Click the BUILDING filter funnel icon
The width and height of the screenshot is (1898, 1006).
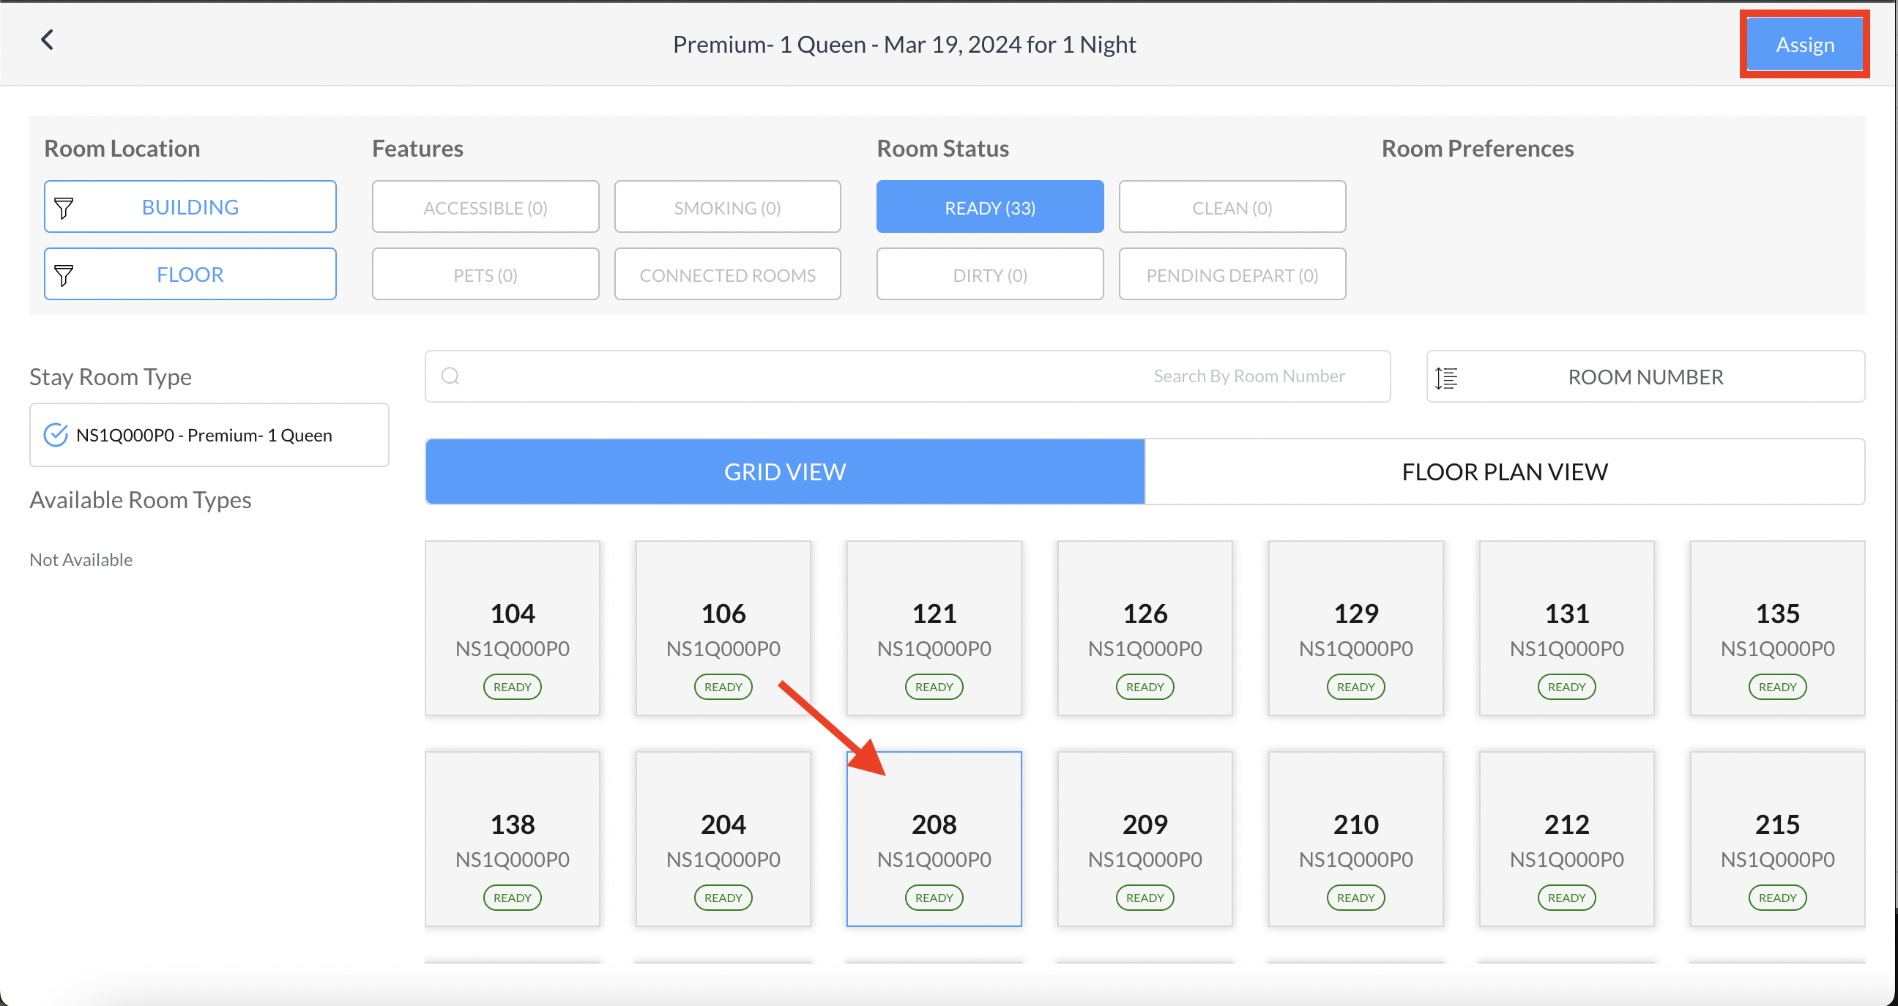coord(64,208)
